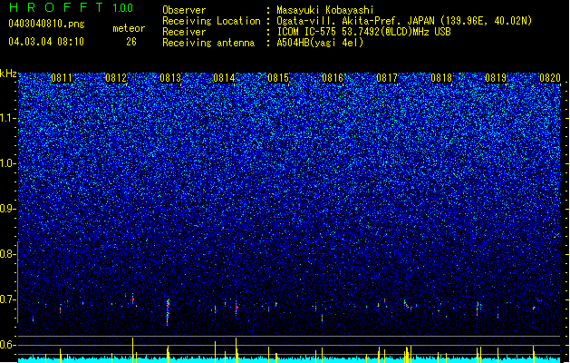The height and width of the screenshot is (363, 570).
Task: Click the filename 0403040810.png
Action: pos(46,24)
